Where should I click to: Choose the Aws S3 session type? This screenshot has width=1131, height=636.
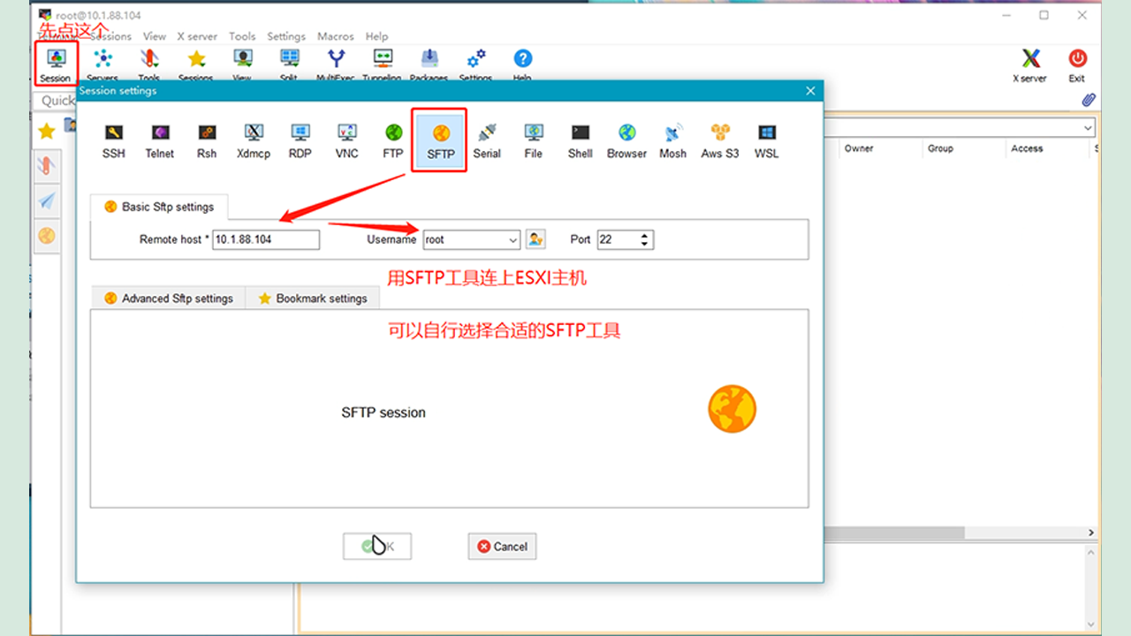(720, 141)
